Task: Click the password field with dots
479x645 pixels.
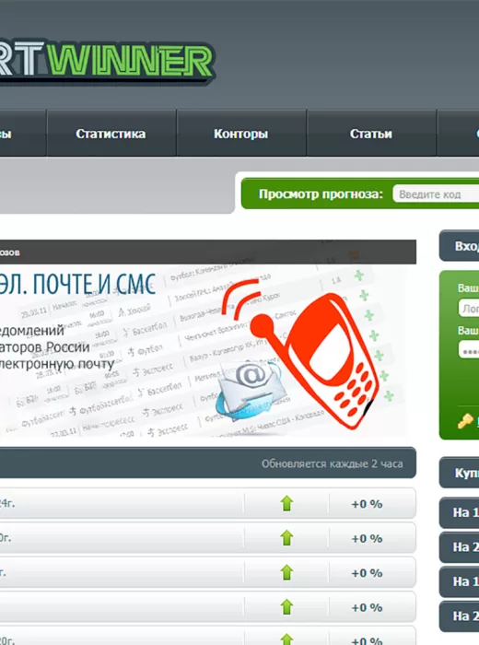Action: [469, 349]
